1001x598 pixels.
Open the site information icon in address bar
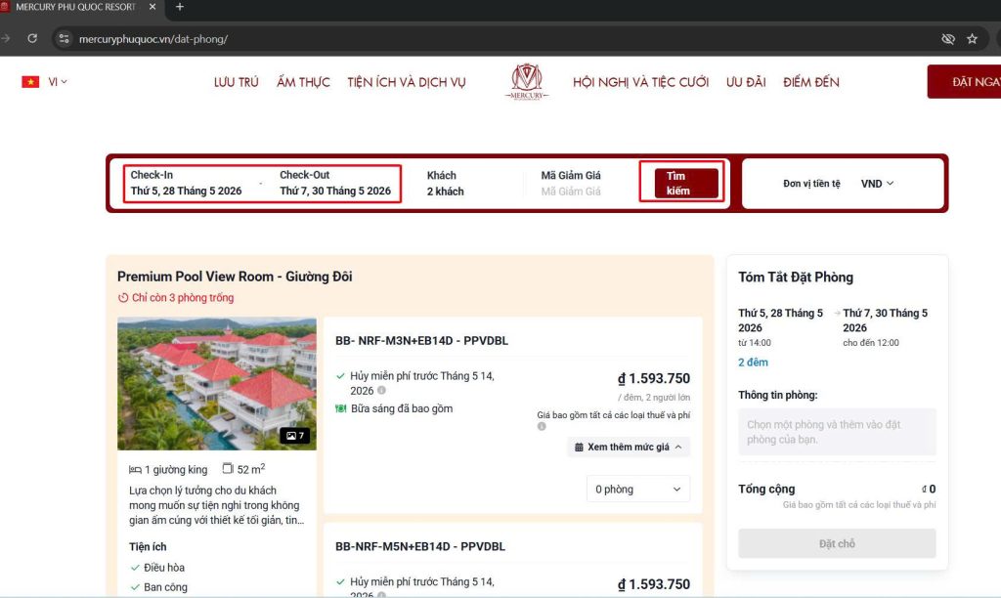(x=65, y=39)
